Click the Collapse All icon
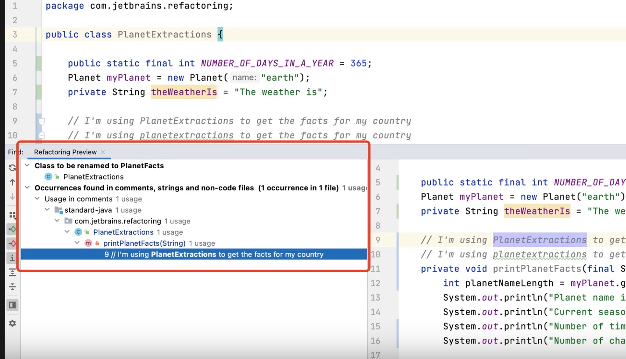626x359 pixels. [x=12, y=287]
